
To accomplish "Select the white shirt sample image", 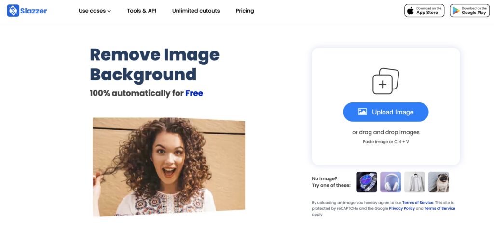I will coord(414,182).
